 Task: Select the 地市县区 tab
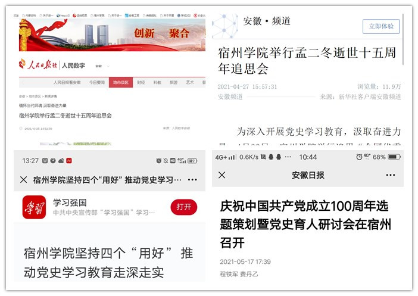[121, 82]
